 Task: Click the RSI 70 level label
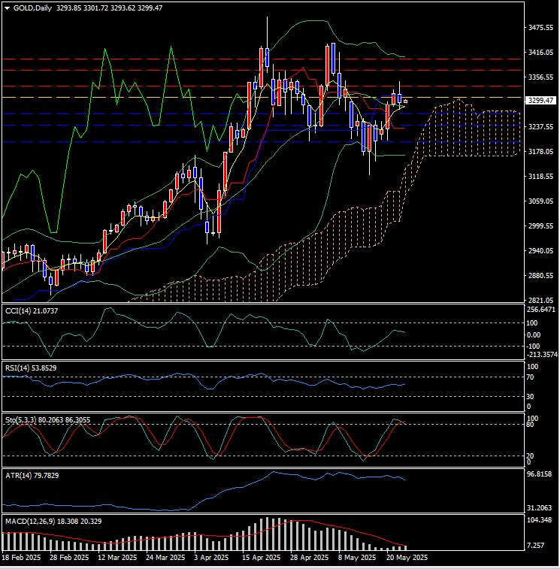click(530, 377)
